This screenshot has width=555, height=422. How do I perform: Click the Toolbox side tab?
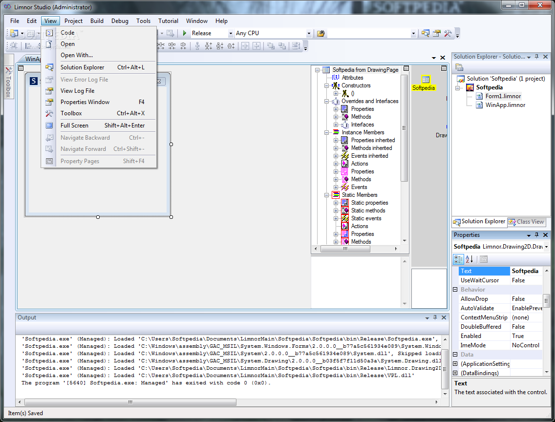point(9,83)
